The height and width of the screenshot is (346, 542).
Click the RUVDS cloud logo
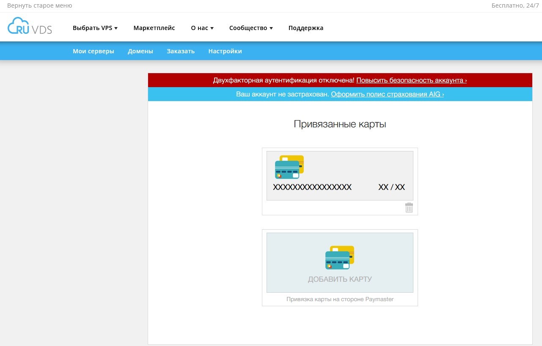(30, 26)
